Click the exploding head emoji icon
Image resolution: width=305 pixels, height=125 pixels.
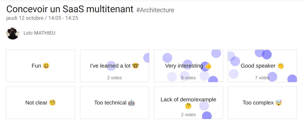279,103
